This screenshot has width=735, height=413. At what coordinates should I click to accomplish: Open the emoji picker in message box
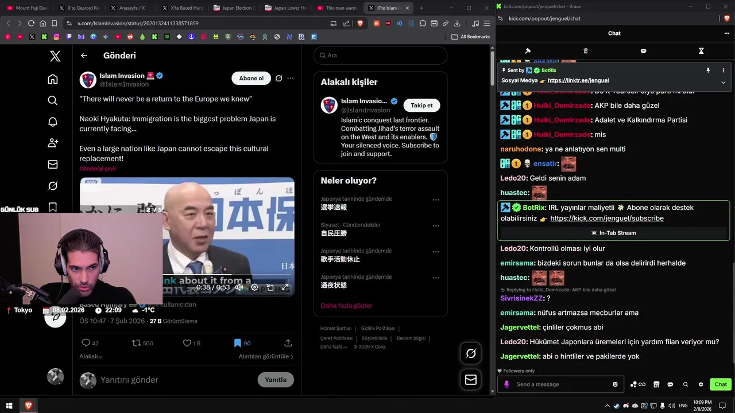[x=615, y=384]
